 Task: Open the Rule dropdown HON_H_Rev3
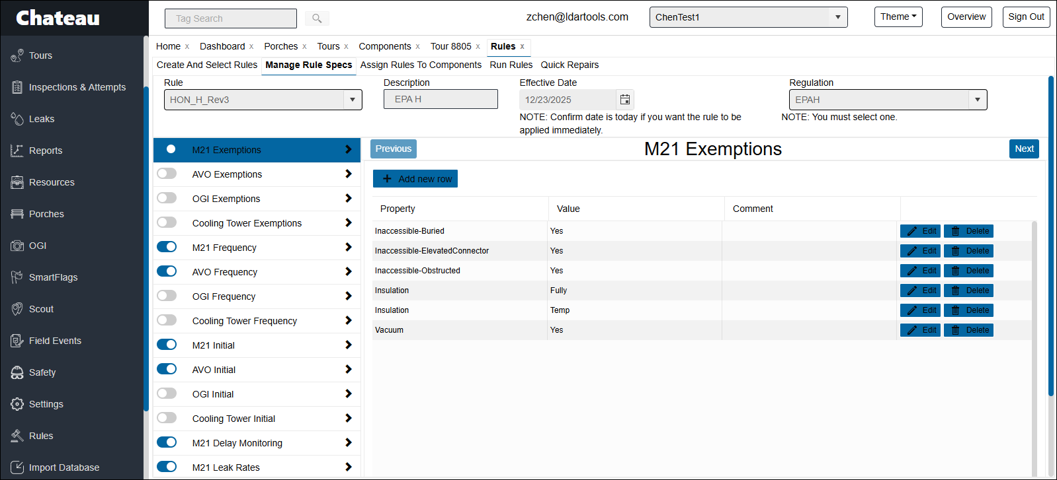[263, 100]
